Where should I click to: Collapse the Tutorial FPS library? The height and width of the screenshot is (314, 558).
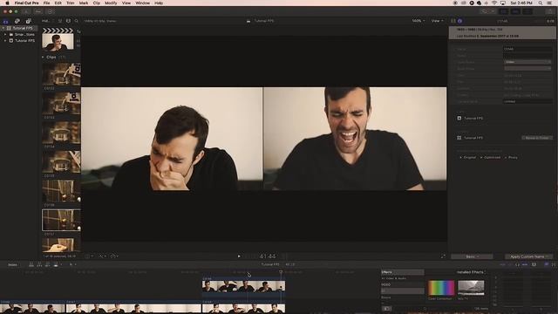point(3,28)
